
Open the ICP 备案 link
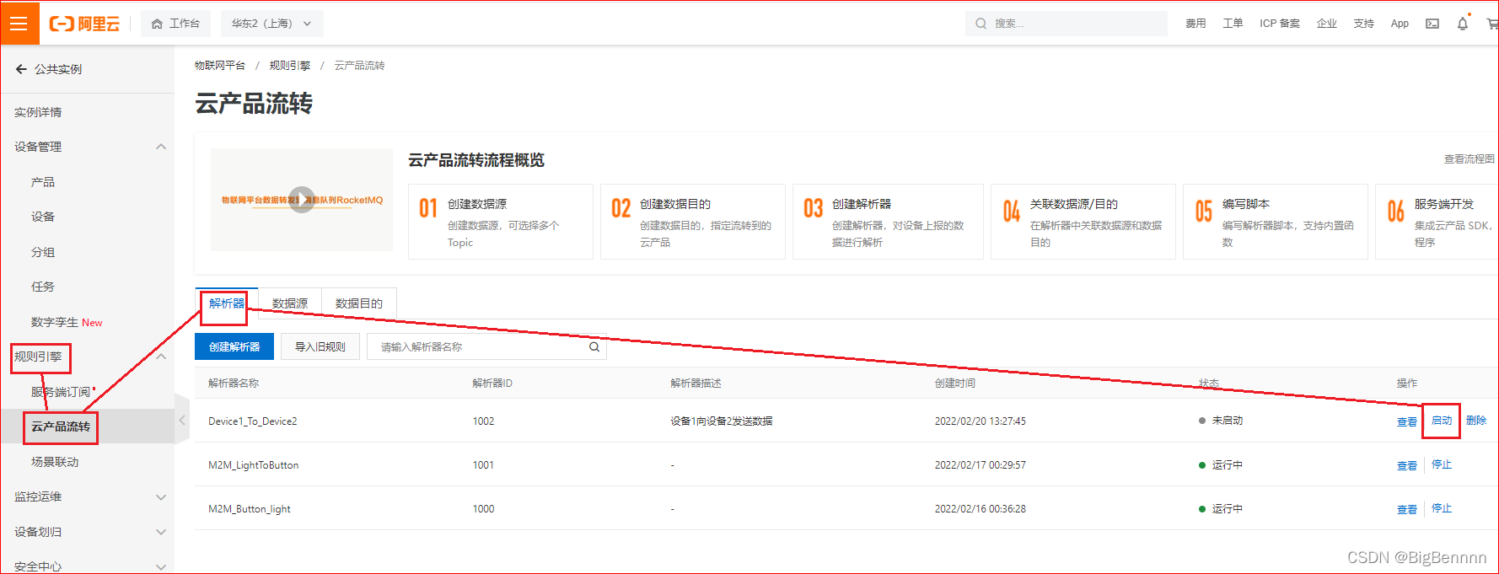[1280, 24]
